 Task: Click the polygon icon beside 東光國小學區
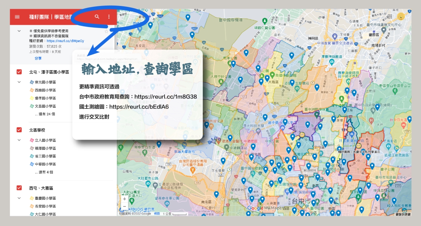[x=31, y=82]
